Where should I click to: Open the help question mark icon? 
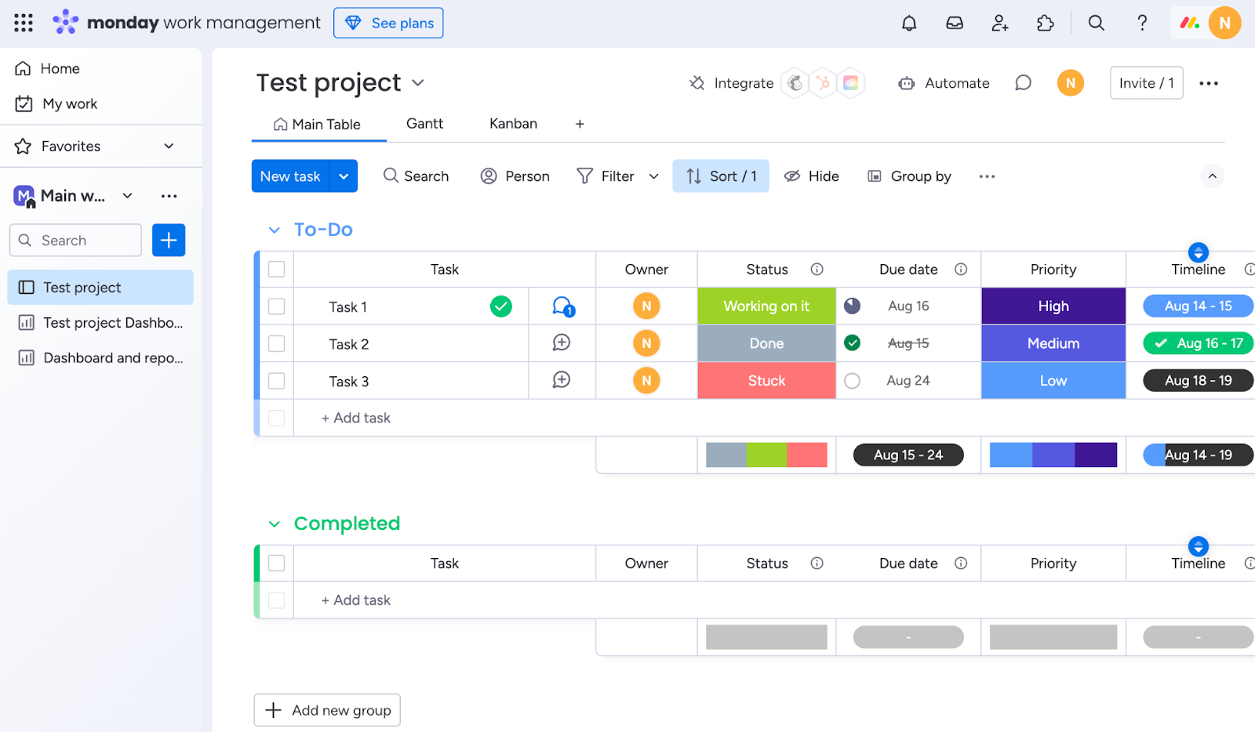(x=1142, y=23)
